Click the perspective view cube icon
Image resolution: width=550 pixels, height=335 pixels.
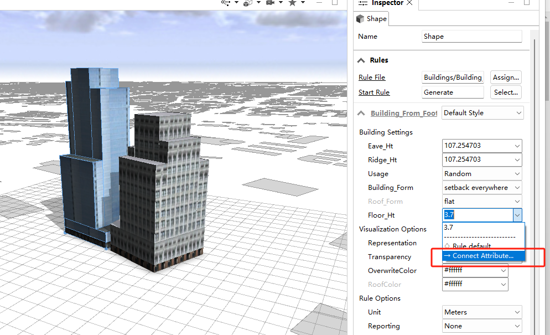[x=247, y=3]
